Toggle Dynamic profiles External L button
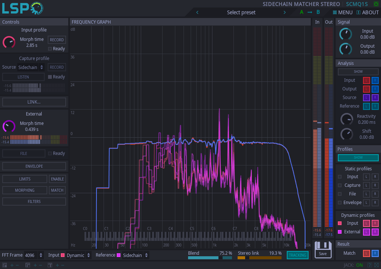Viewport: 381px width, 269px height. click(366, 232)
